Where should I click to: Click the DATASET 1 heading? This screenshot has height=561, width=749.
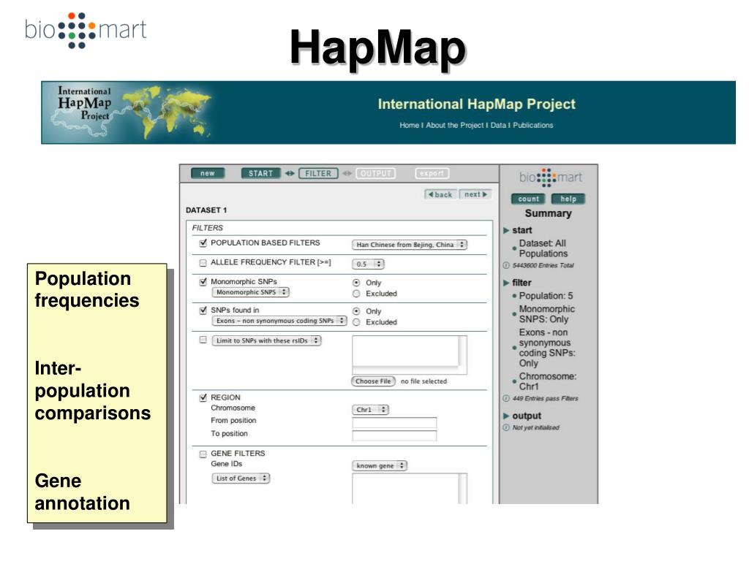click(x=206, y=210)
